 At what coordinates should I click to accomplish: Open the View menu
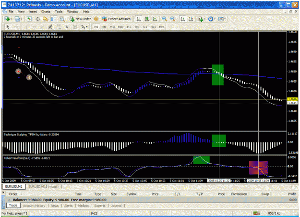tap(21, 12)
